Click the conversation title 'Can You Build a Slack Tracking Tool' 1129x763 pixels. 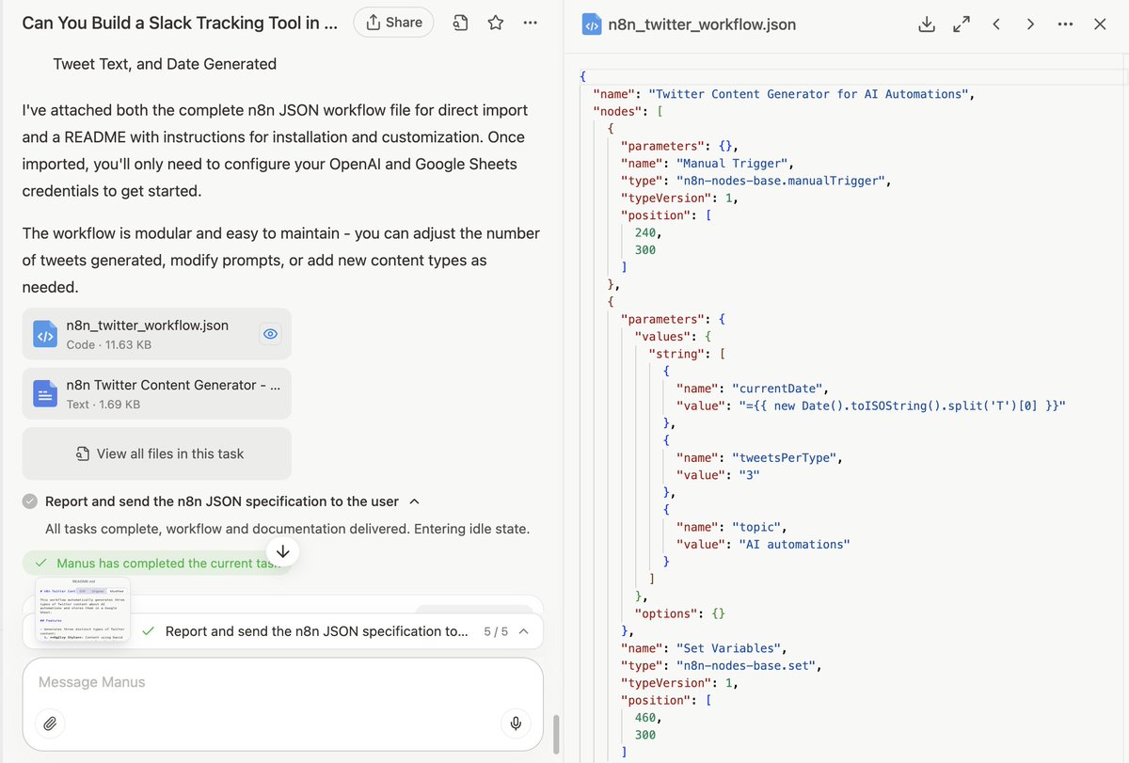[180, 23]
